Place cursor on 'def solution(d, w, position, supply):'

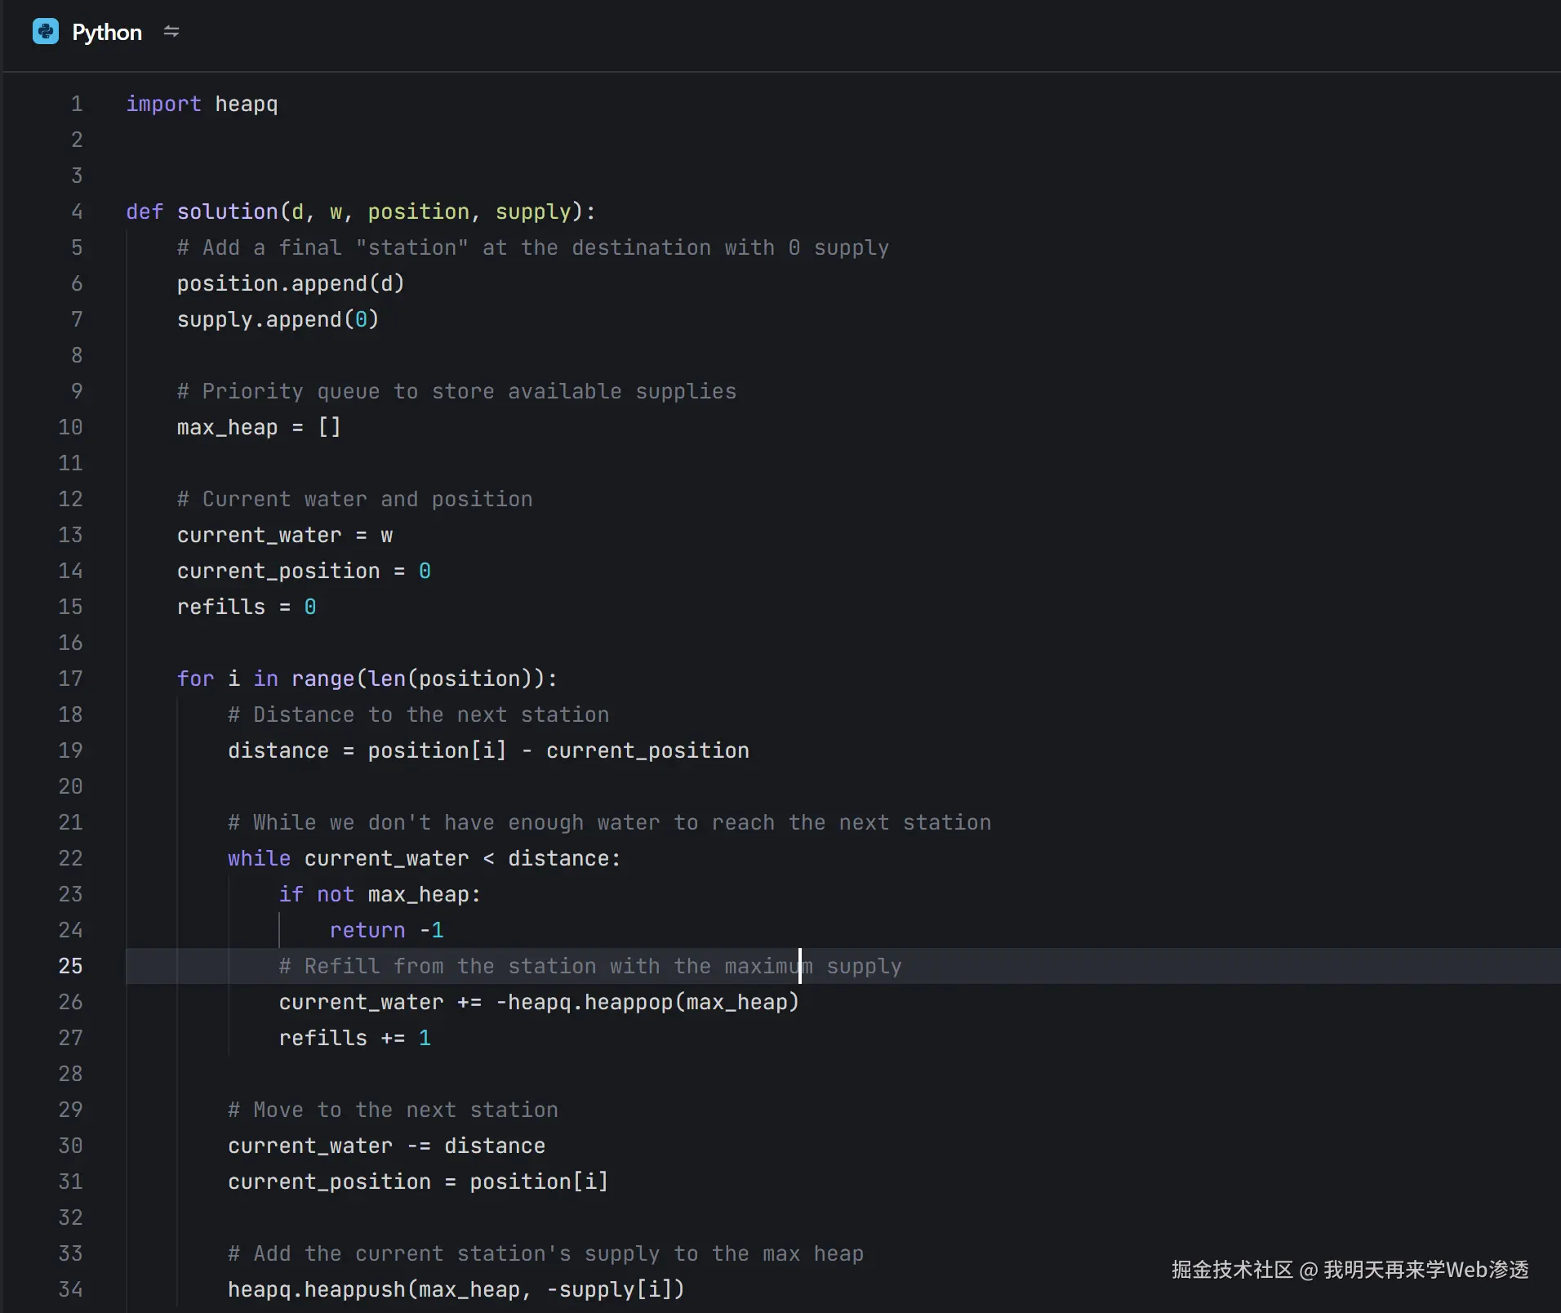point(361,211)
